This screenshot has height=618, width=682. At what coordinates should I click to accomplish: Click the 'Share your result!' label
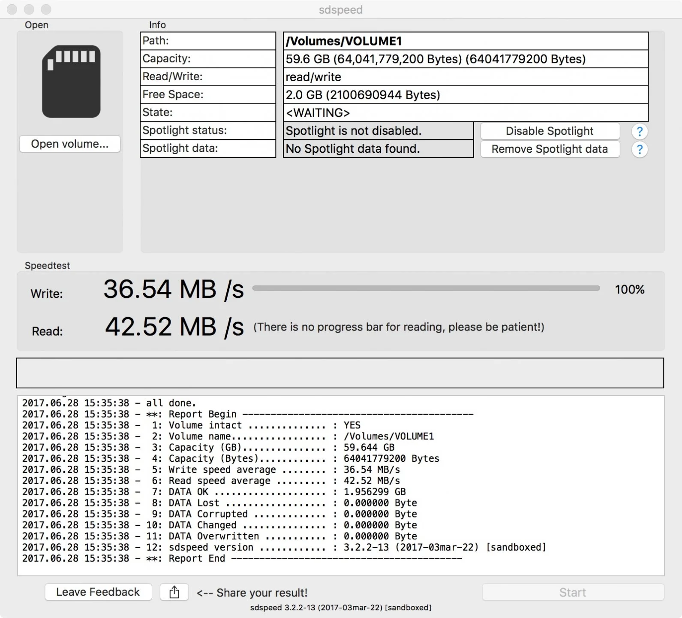point(252,593)
